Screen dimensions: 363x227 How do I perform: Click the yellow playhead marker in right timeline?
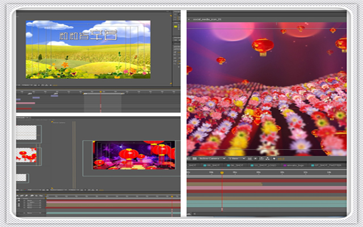pos(222,173)
